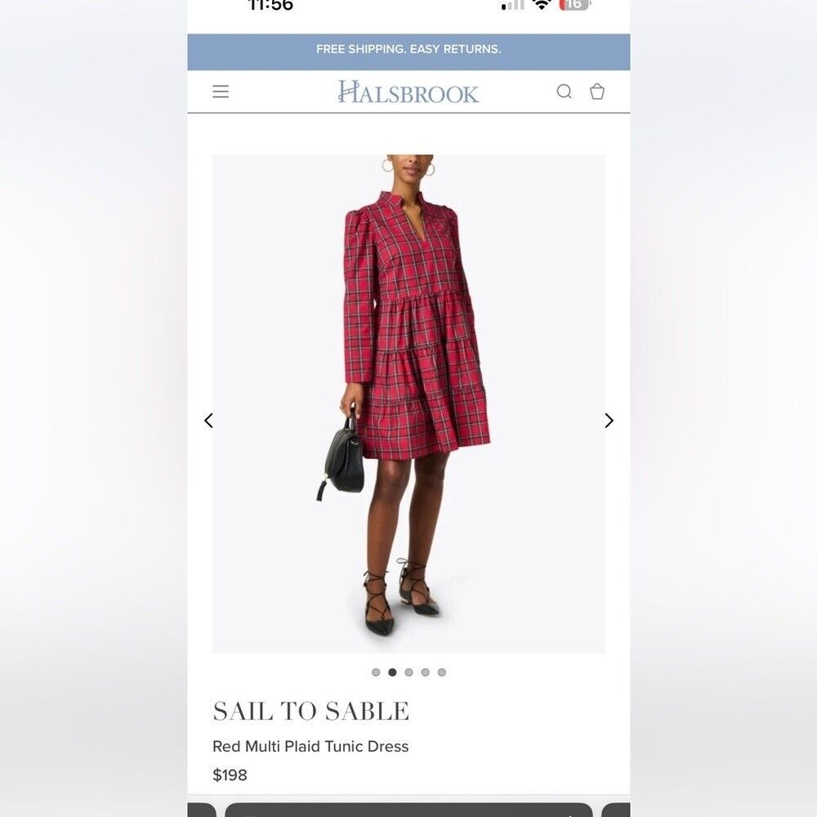Click the Red Multi Plaid Tunic Dress title
This screenshot has height=817, width=817.
point(310,747)
